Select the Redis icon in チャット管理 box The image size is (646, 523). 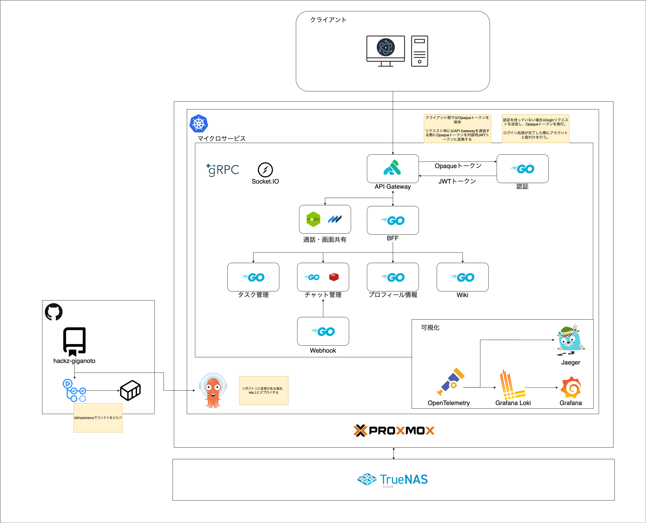pyautogui.click(x=334, y=277)
